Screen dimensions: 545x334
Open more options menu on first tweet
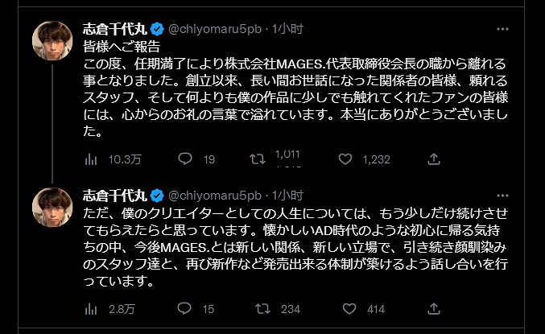503,28
